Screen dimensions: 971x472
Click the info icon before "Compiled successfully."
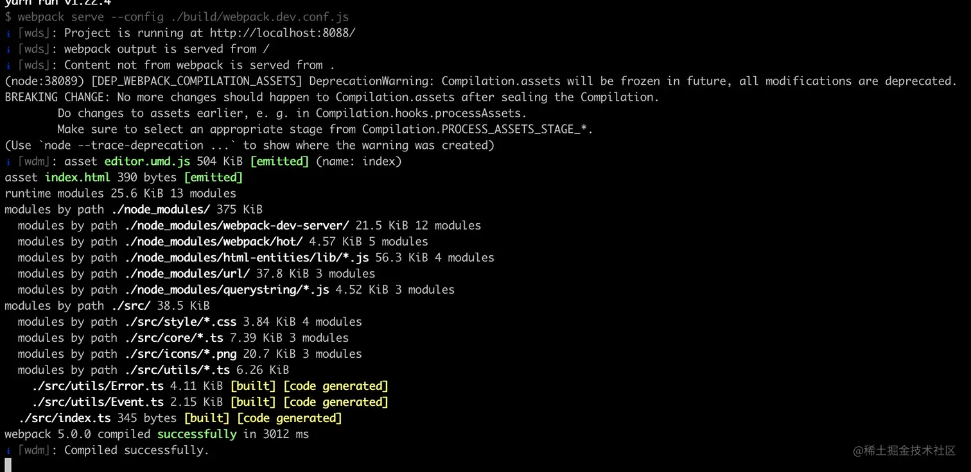pos(8,451)
